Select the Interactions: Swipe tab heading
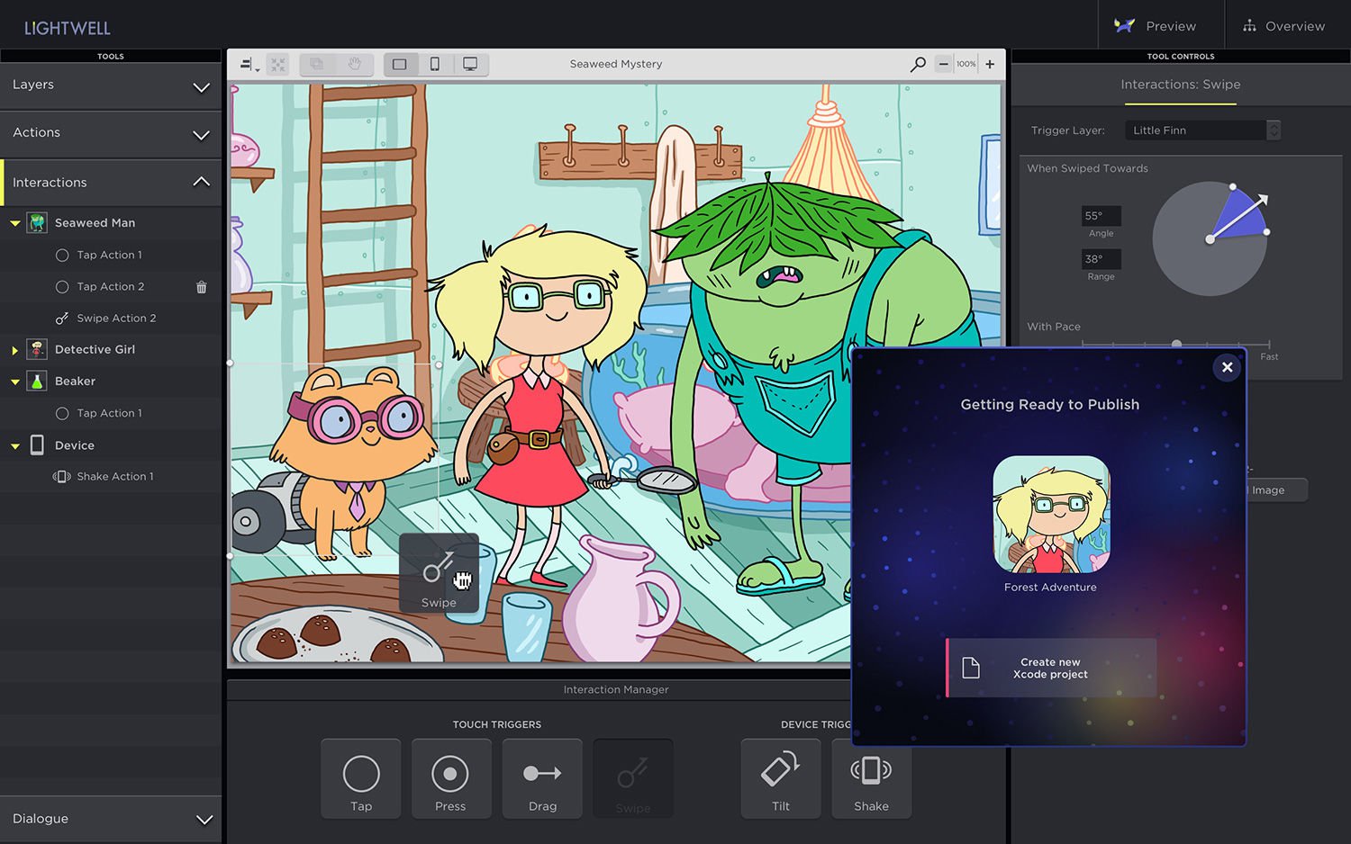1351x844 pixels. [x=1181, y=85]
